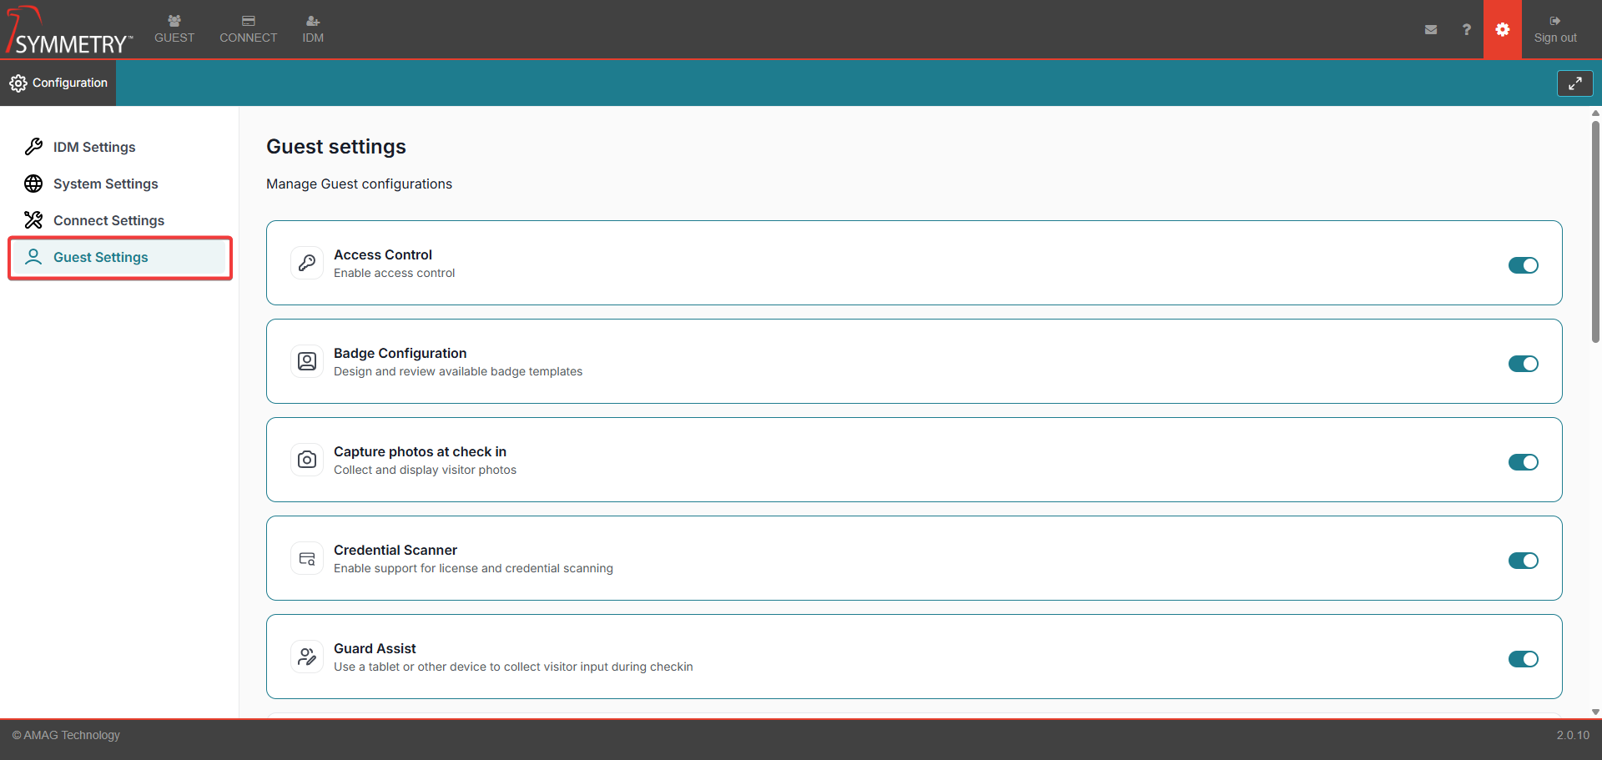Screen dimensions: 1602x760
Task: Switch off the Credential Scanner toggle
Action: tap(1523, 561)
